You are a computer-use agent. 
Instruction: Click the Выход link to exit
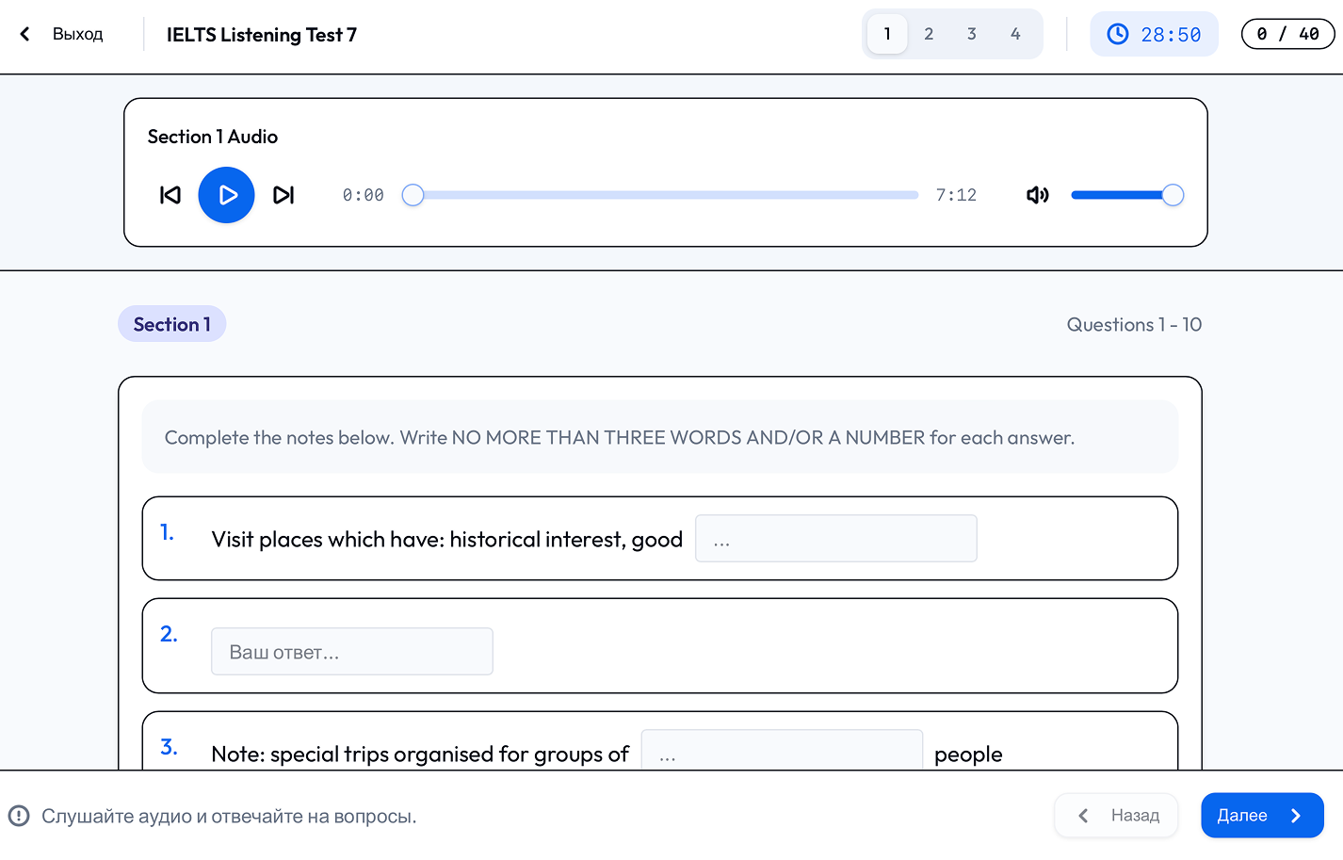tap(77, 33)
